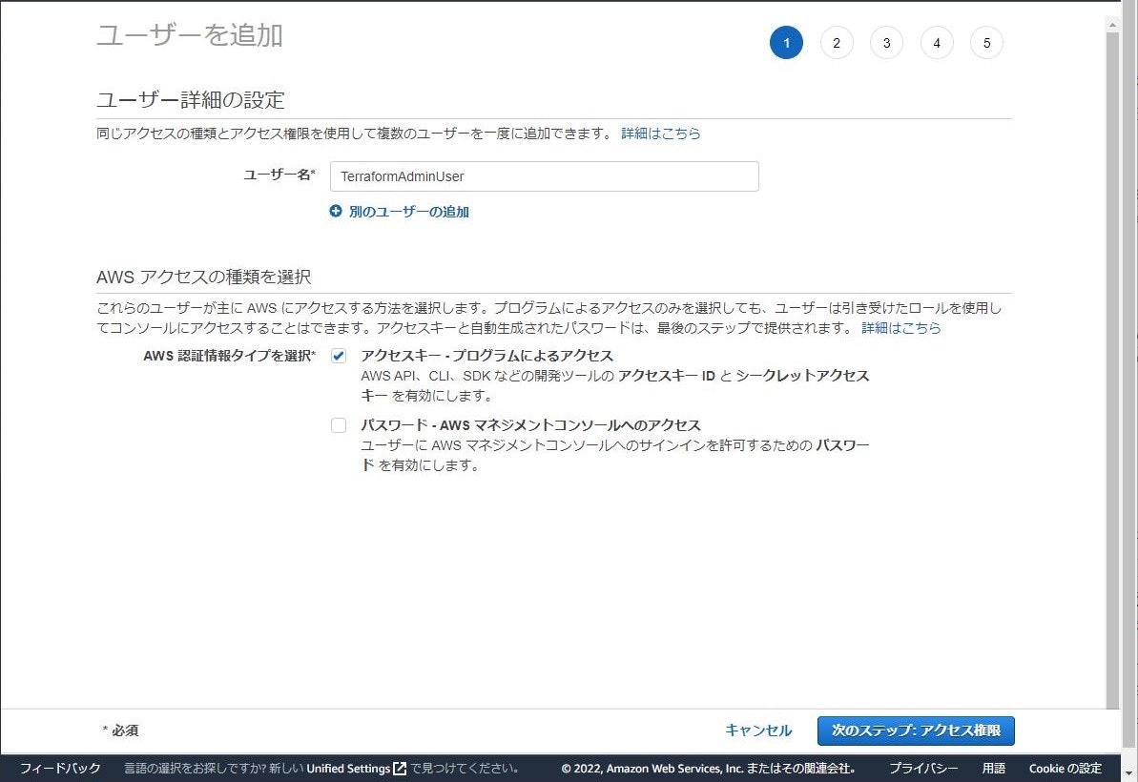This screenshot has height=782, width=1138.
Task: Open 用語 footer link
Action: click(994, 769)
